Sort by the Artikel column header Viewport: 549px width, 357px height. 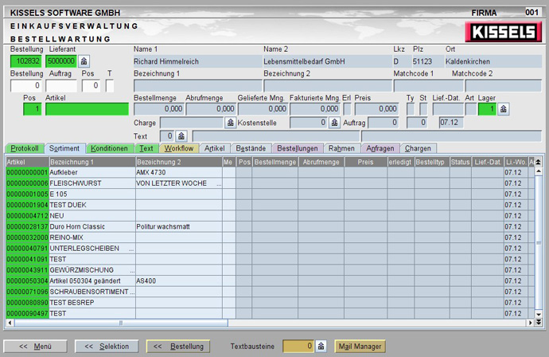click(27, 162)
